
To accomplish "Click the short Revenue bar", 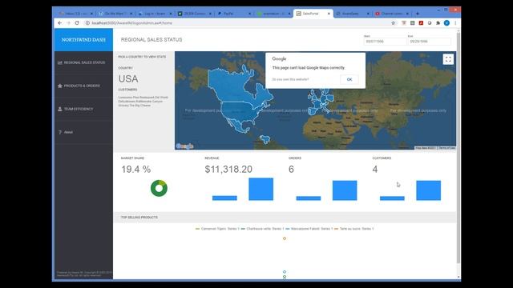I will coord(224,198).
